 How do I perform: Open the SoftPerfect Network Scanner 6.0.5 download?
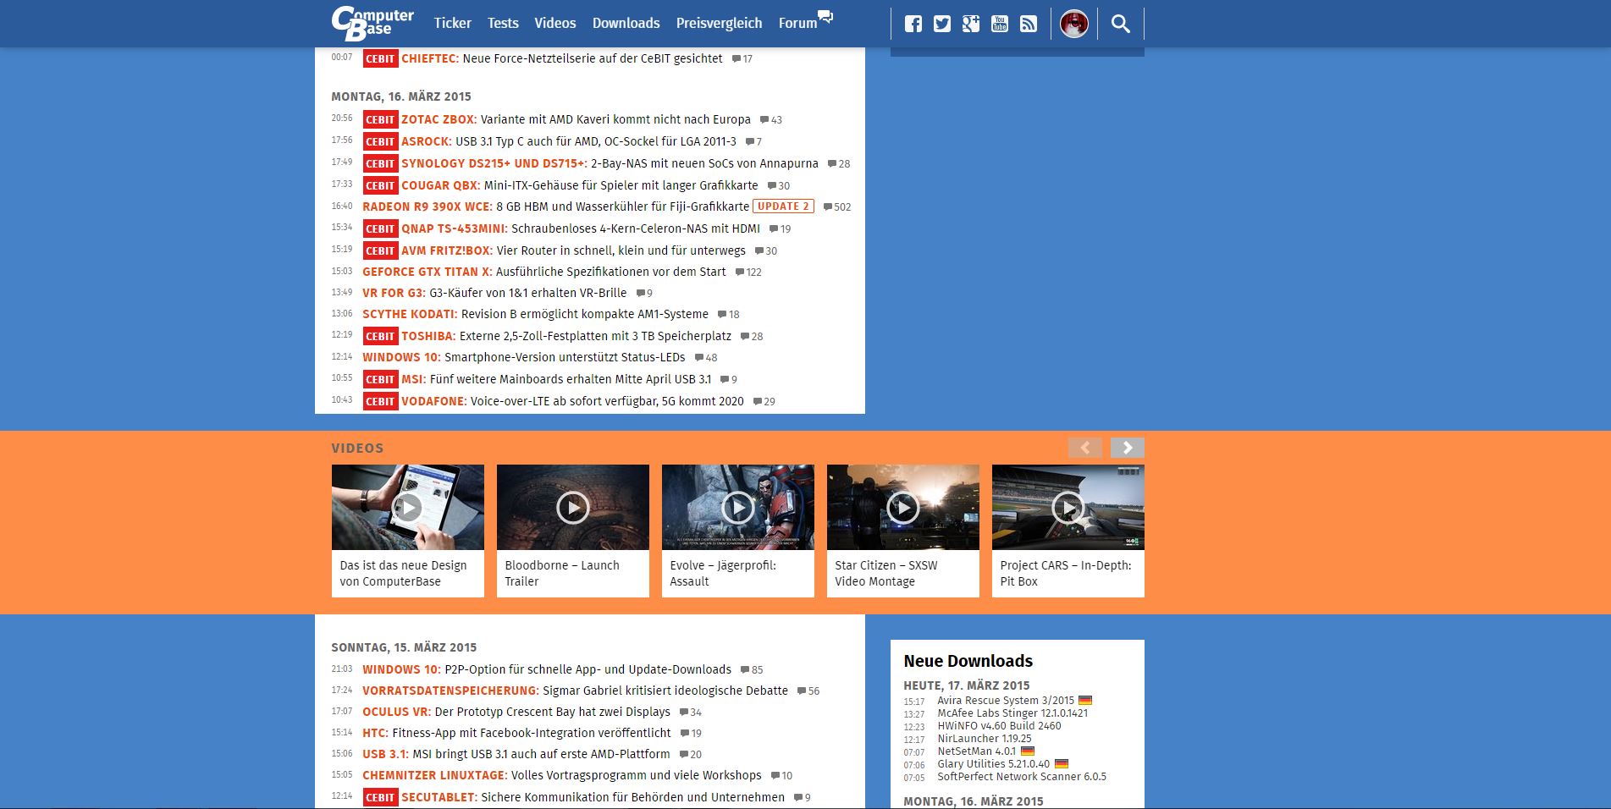pyautogui.click(x=1022, y=777)
